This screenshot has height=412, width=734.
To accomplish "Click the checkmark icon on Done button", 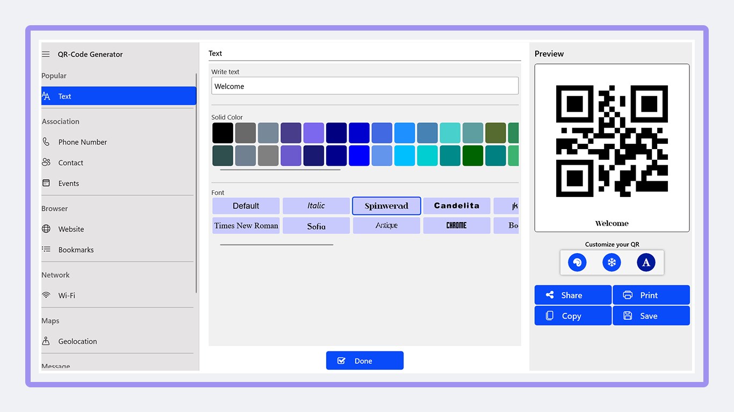I will 341,361.
